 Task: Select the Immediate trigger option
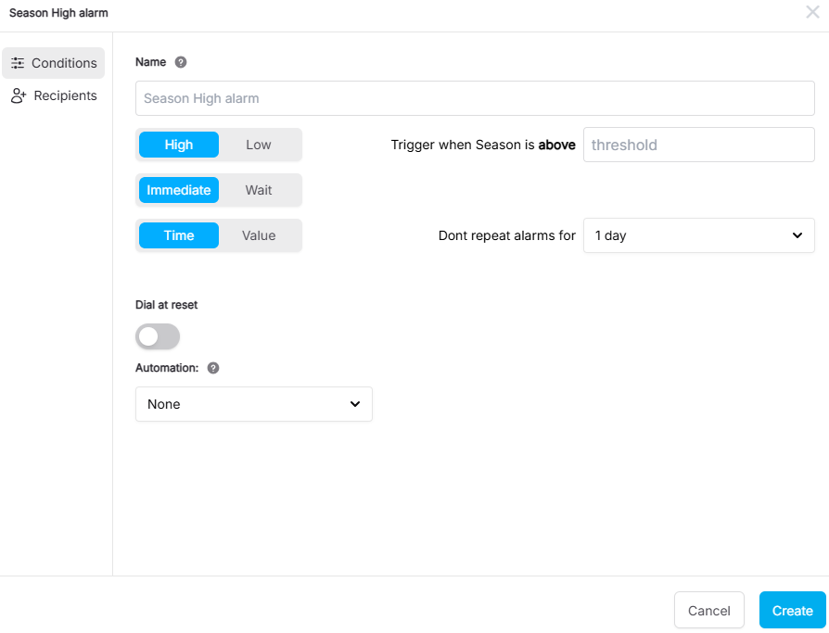(179, 190)
